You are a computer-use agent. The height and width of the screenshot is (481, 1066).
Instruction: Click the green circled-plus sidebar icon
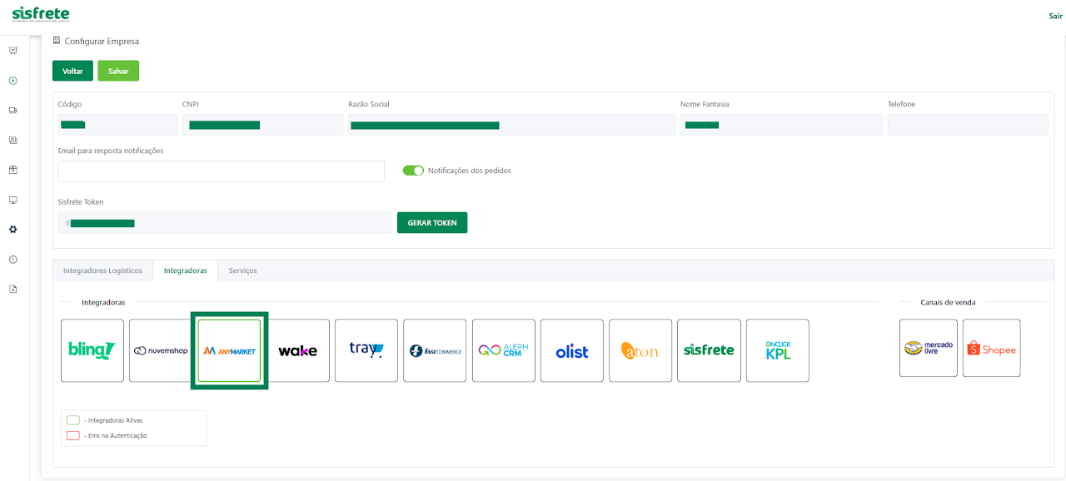12,81
